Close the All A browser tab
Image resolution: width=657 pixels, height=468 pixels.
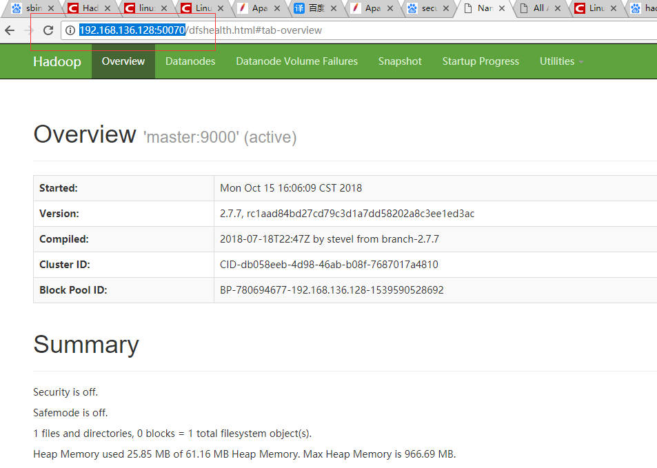558,8
